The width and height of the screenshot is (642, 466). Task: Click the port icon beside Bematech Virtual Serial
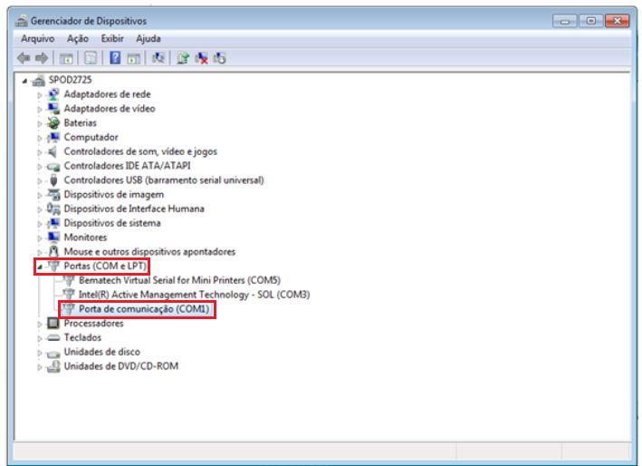(x=69, y=280)
